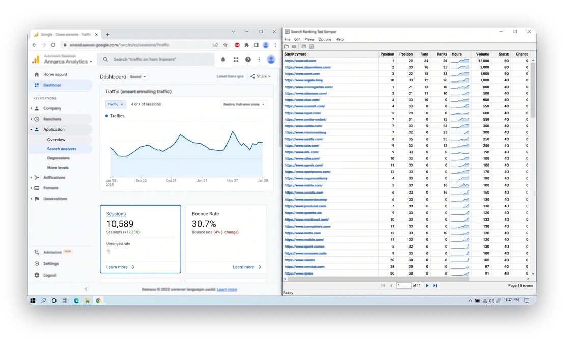
Task: Click the open folder toolbar icon
Action: point(286,46)
